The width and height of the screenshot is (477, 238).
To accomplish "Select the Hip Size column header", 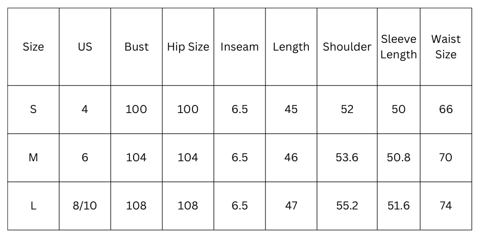I will [188, 47].
